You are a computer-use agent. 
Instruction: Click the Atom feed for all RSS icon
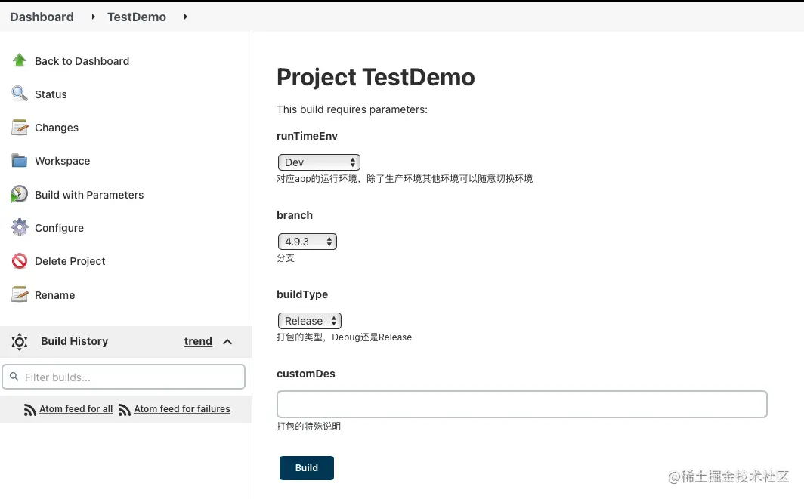(30, 410)
